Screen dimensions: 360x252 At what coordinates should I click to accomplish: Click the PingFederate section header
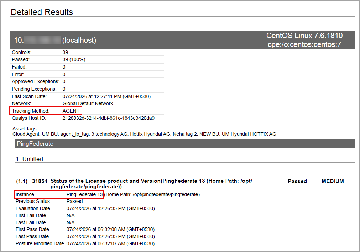click(x=185, y=143)
